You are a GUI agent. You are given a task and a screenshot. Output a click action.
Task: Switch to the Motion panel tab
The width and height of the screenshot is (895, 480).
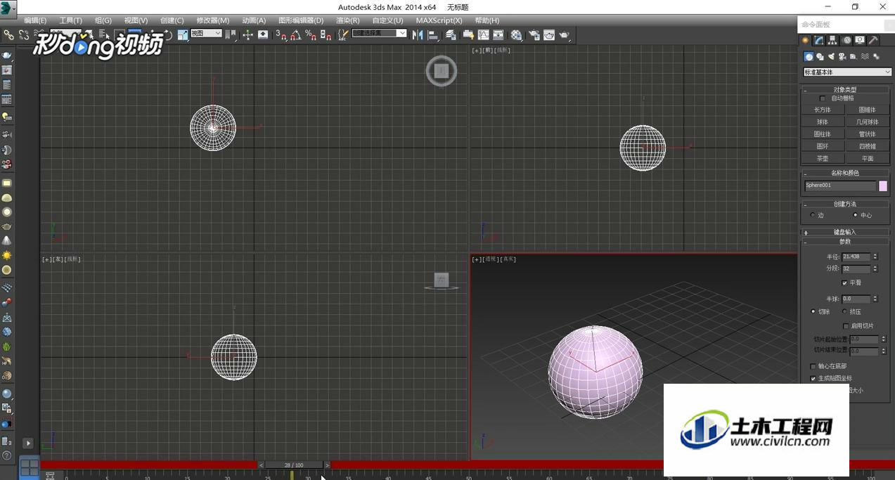[846, 41]
